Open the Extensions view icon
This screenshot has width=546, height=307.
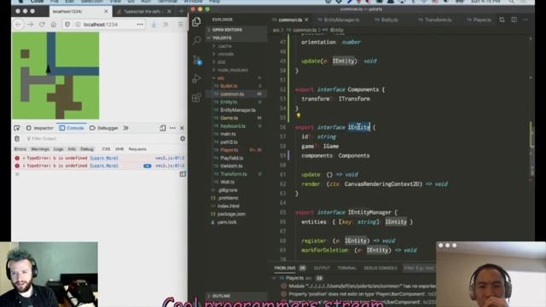point(196,97)
